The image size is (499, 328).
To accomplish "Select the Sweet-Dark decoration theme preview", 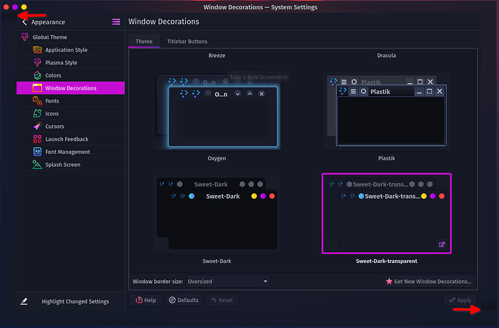I will pos(217,214).
